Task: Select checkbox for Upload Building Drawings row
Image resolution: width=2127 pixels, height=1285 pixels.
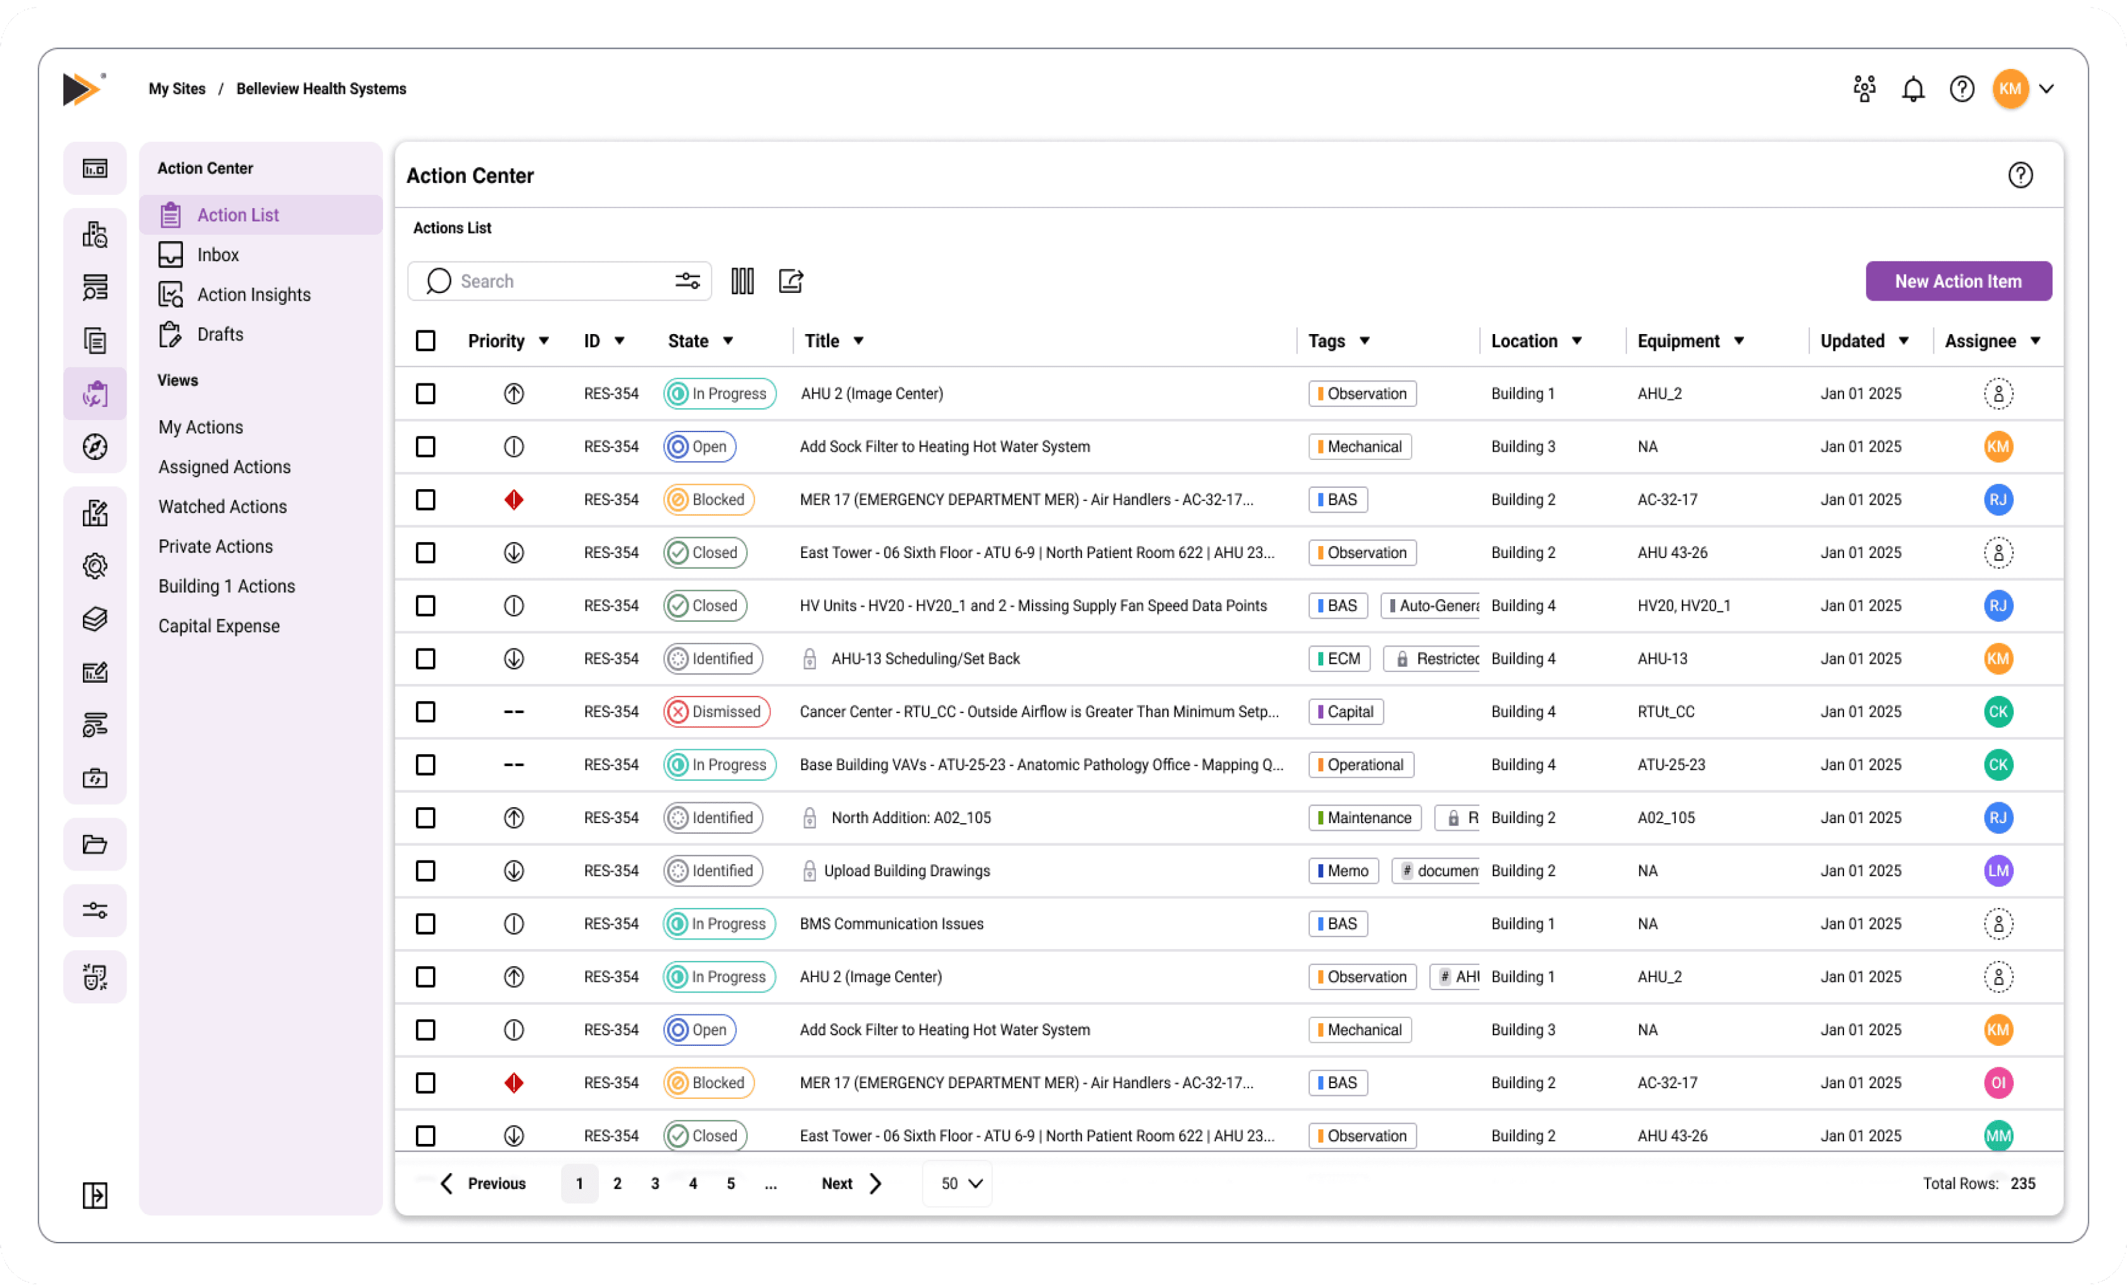Action: (x=425, y=871)
